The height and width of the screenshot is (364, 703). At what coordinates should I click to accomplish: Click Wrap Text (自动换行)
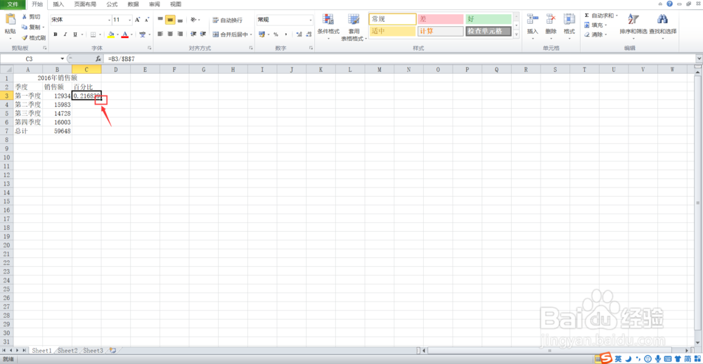click(227, 20)
